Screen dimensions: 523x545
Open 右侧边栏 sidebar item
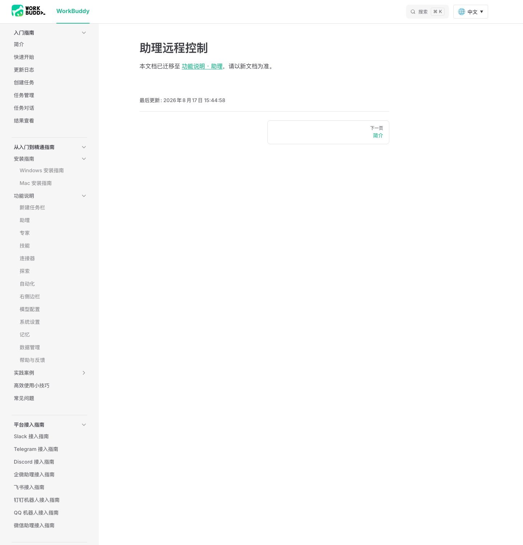click(30, 296)
